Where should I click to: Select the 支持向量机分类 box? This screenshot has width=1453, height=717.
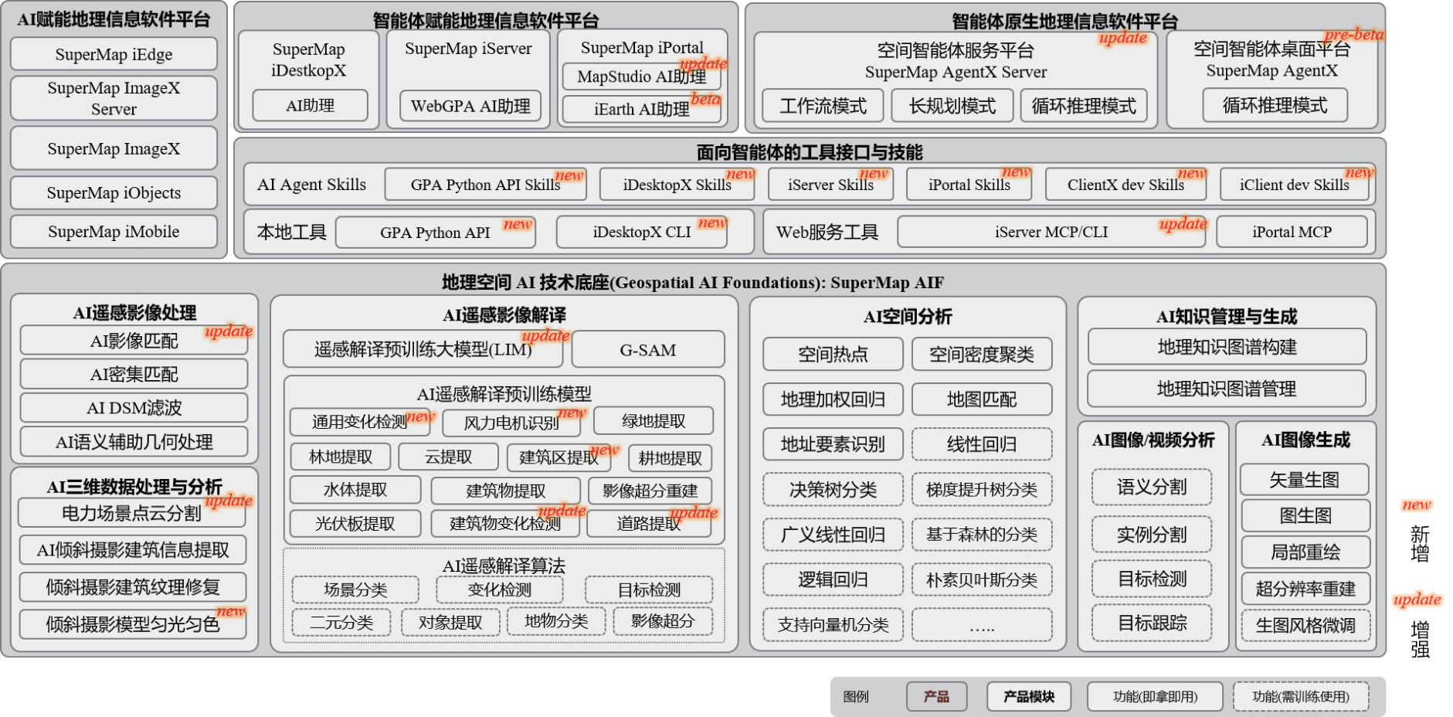pyautogui.click(x=833, y=624)
